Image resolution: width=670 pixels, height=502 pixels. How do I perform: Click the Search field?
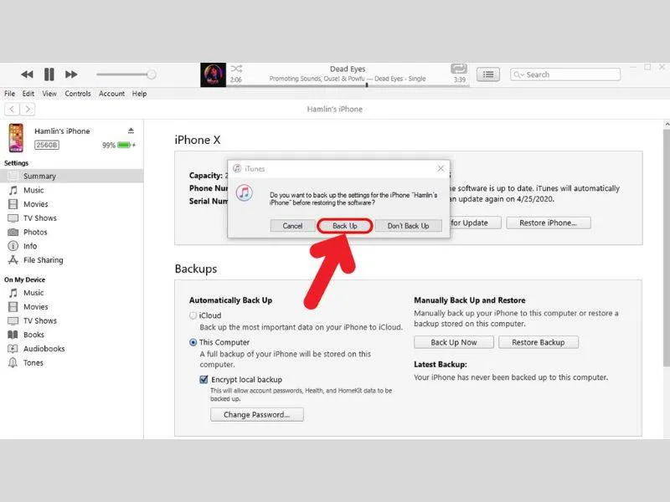click(564, 74)
